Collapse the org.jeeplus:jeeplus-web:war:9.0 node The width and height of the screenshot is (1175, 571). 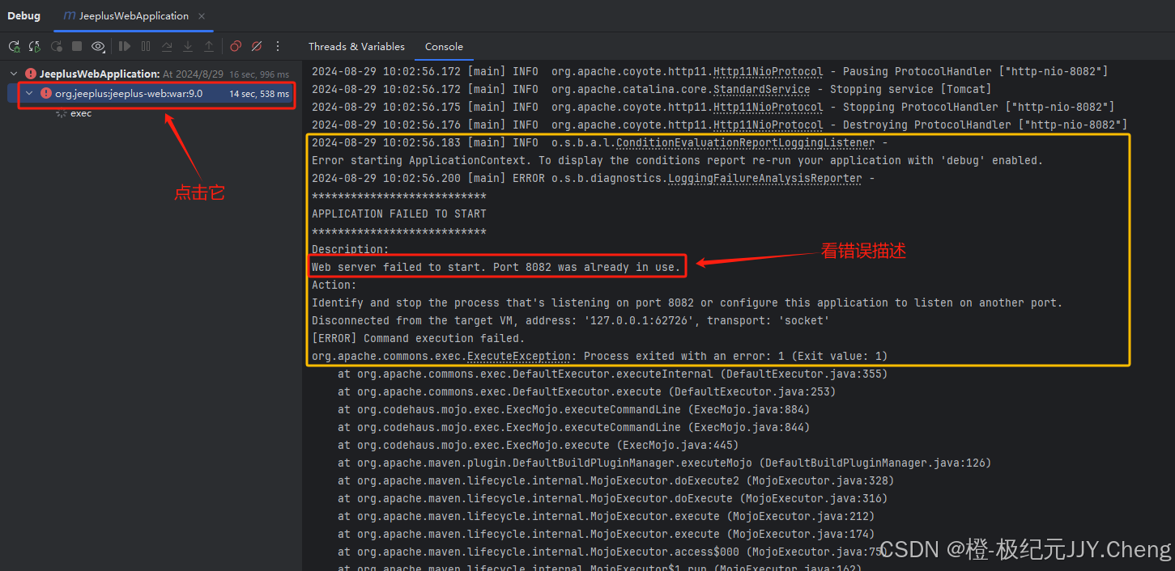click(x=29, y=94)
